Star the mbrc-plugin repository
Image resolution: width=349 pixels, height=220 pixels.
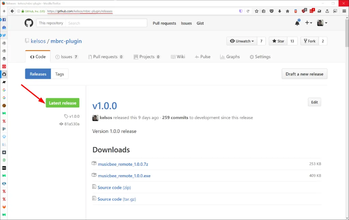(278, 41)
